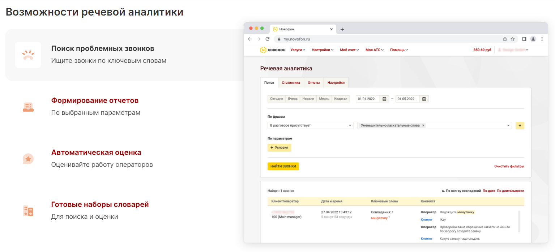Image resolution: width=555 pixels, height=252 pixels.
Task: Click the phone icon for problem calls search
Action: pyautogui.click(x=28, y=55)
